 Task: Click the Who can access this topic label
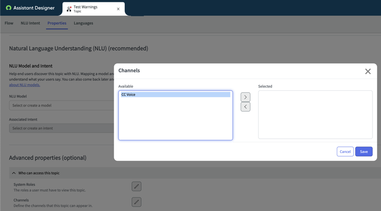pyautogui.click(x=39, y=173)
